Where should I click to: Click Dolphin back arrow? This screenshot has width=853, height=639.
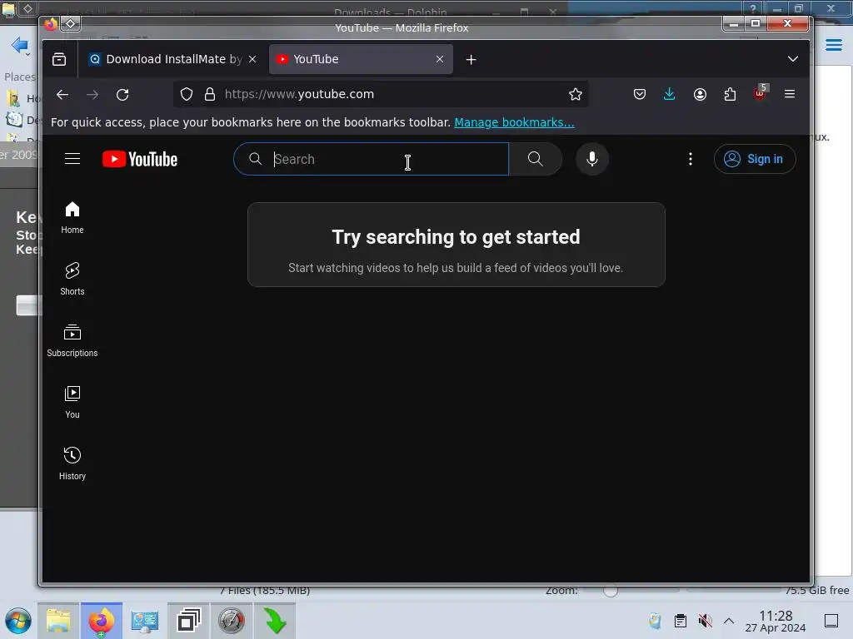[19, 45]
